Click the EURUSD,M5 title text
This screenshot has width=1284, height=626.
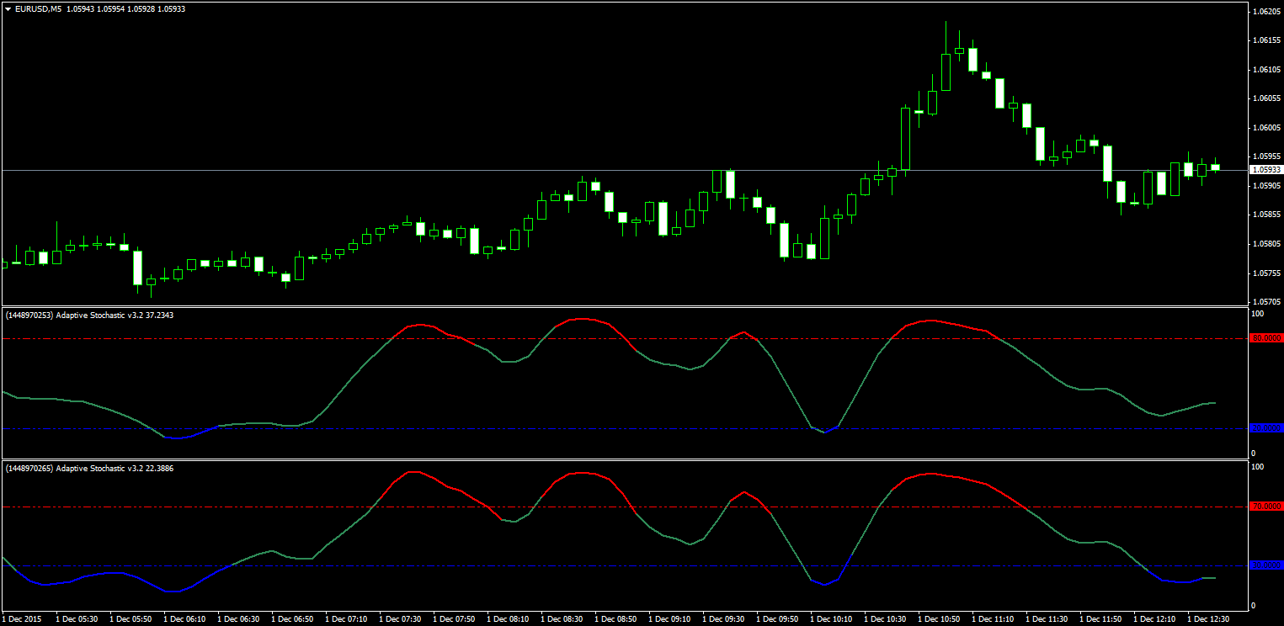(38, 8)
